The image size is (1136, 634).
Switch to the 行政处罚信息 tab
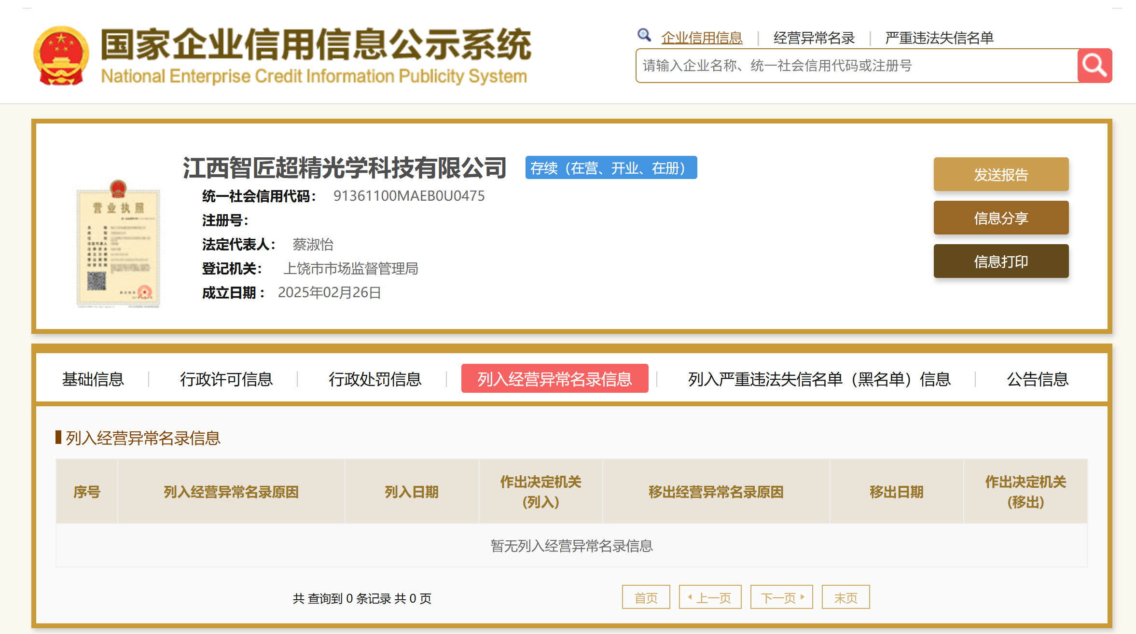(375, 379)
